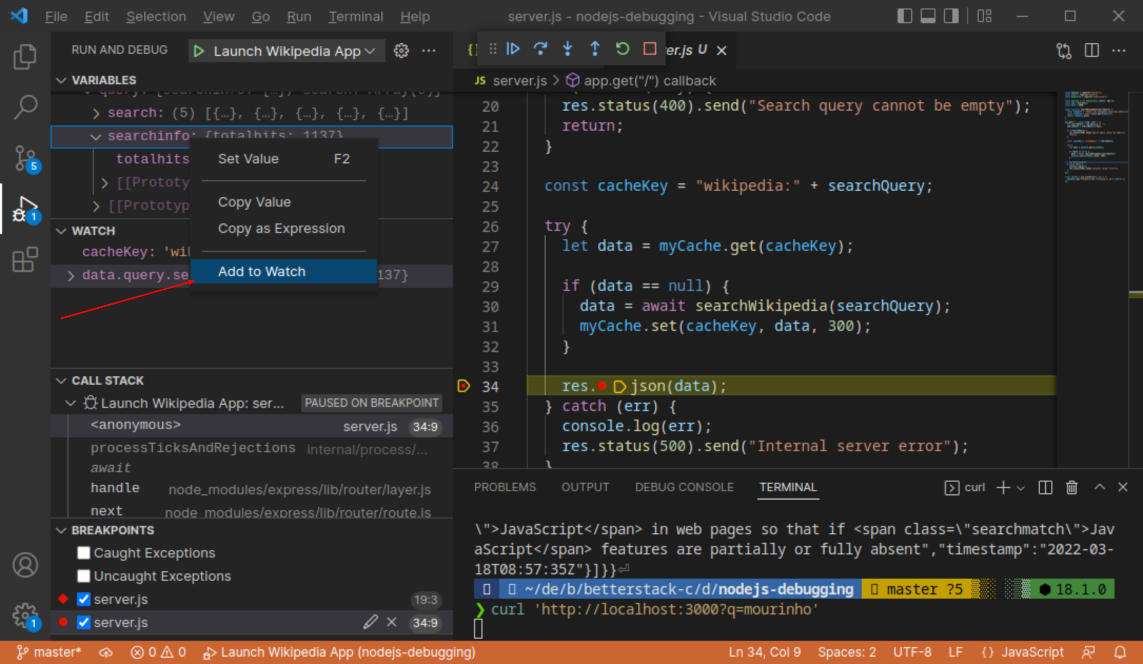1143x664 pixels.
Task: Switch to the OUTPUT panel tab
Action: 585,487
